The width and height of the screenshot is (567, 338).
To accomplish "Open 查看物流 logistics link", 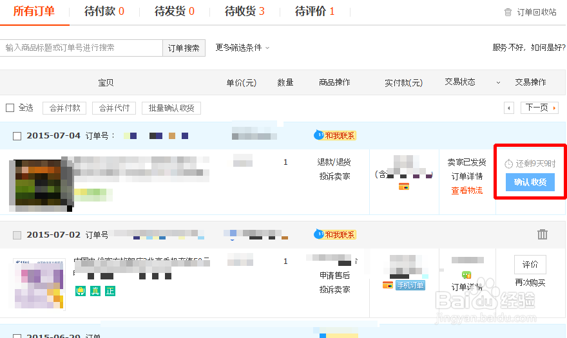I will 467,191.
